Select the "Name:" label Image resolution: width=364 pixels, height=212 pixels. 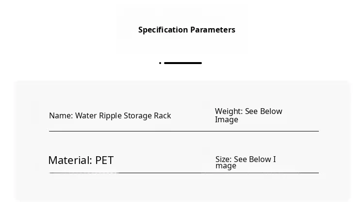(61, 116)
